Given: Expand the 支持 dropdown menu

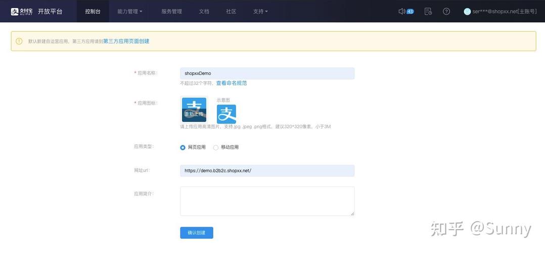Looking at the screenshot, I should tap(260, 11).
